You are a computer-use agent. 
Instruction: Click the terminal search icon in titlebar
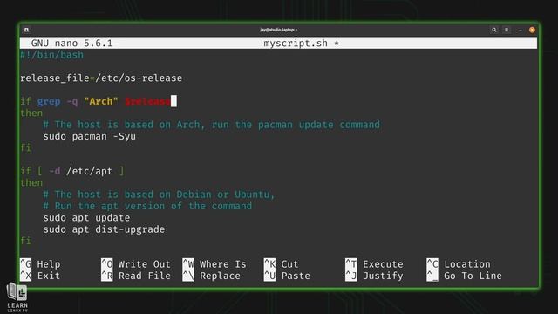tap(494, 30)
